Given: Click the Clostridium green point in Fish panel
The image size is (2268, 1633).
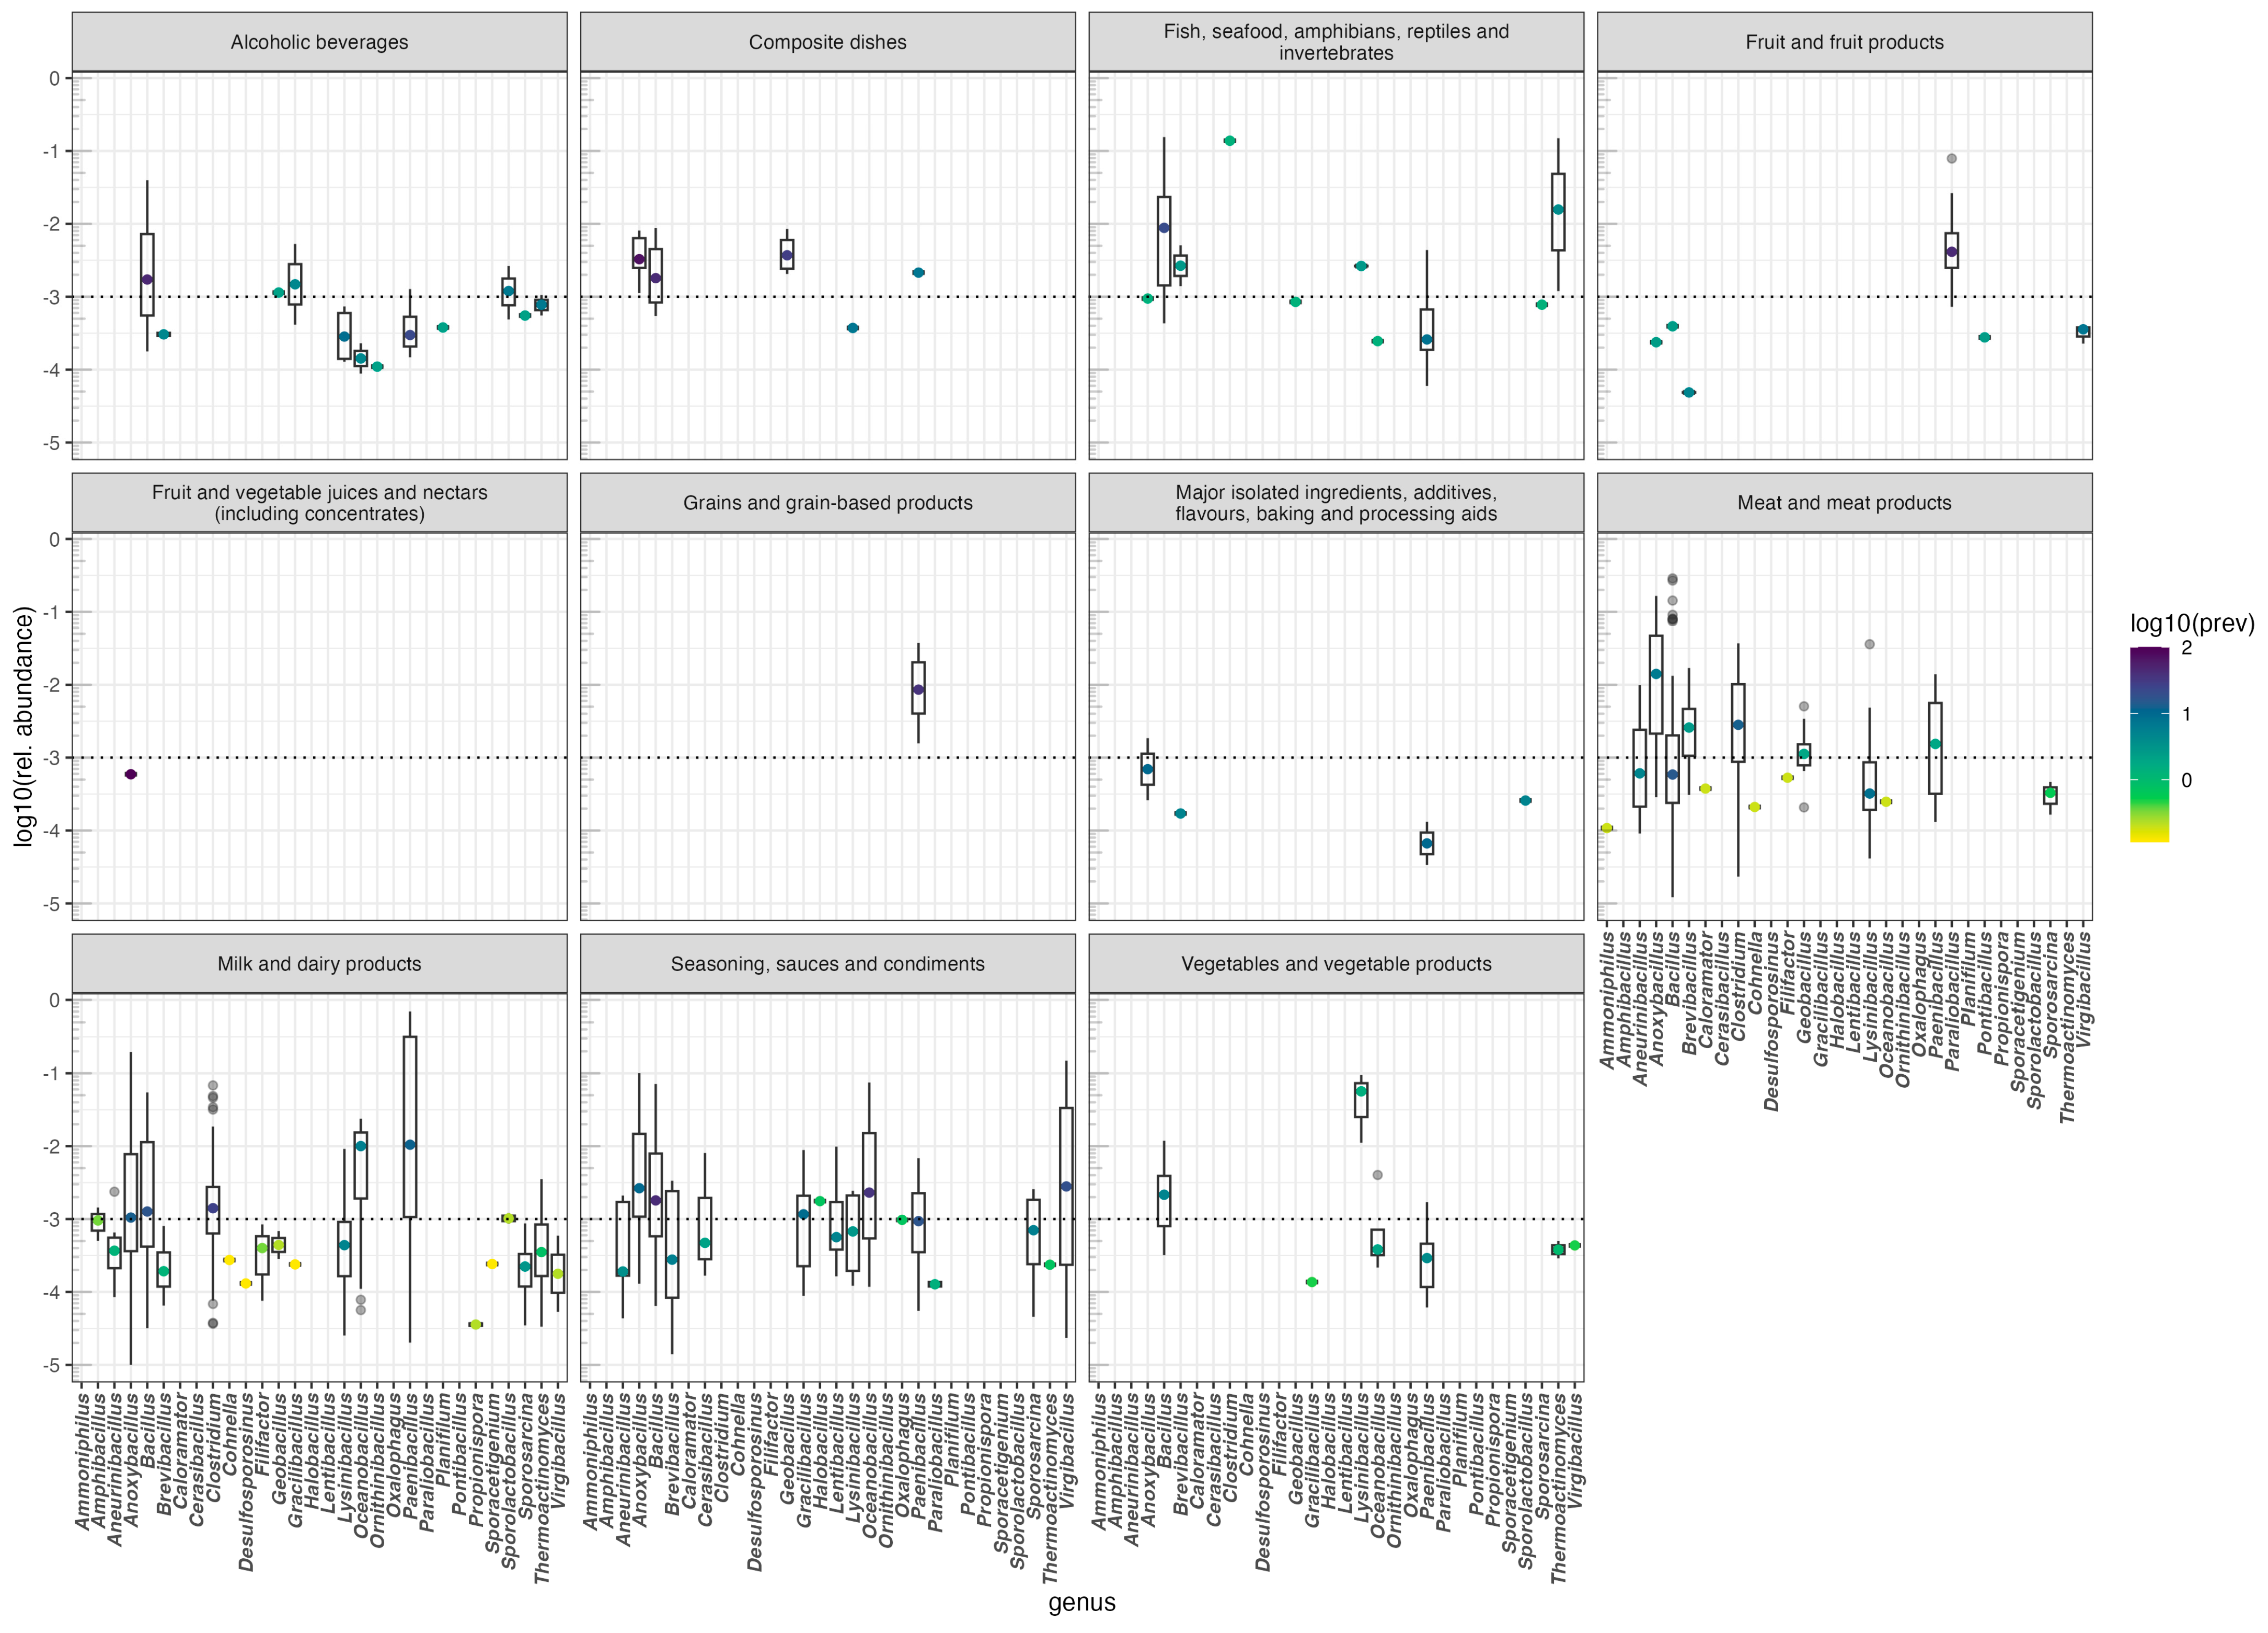Looking at the screenshot, I should (1229, 141).
